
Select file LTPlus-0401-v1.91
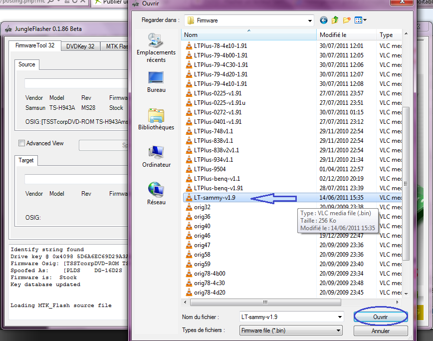tap(217, 122)
